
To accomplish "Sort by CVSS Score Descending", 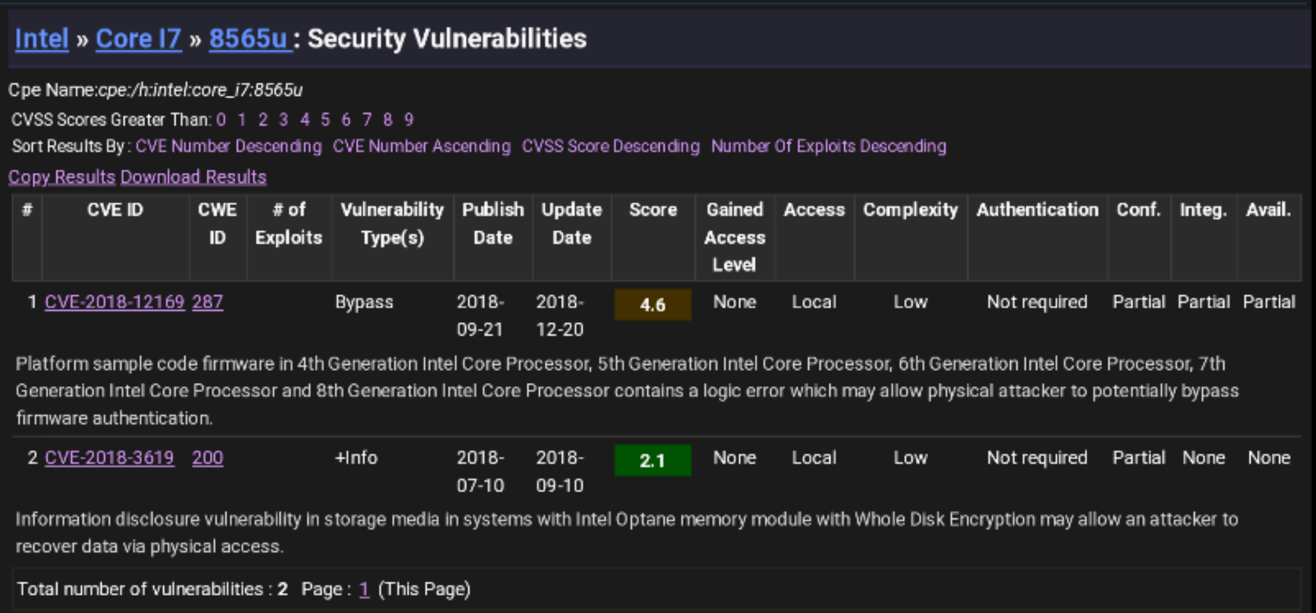I will 610,147.
